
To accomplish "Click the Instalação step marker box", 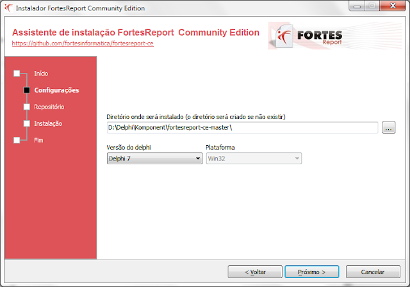I will point(27,123).
